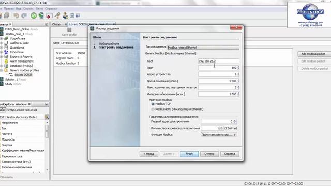This screenshot has height=186, width=331.
Task: Click the wizard dialog title icon
Action: (92, 28)
